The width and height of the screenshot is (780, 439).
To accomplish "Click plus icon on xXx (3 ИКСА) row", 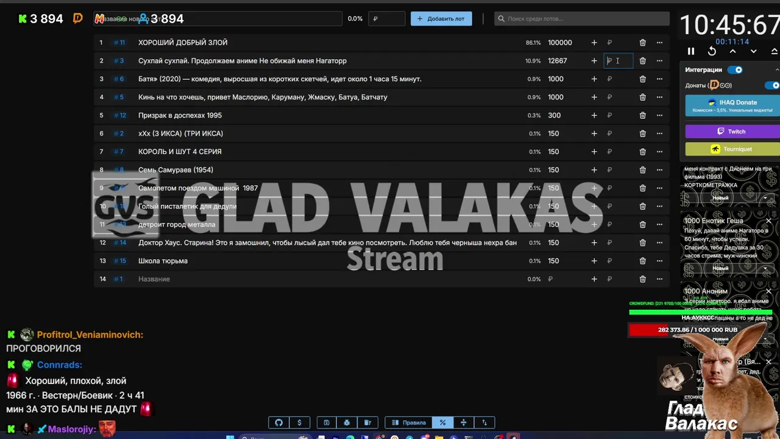I will click(x=594, y=134).
